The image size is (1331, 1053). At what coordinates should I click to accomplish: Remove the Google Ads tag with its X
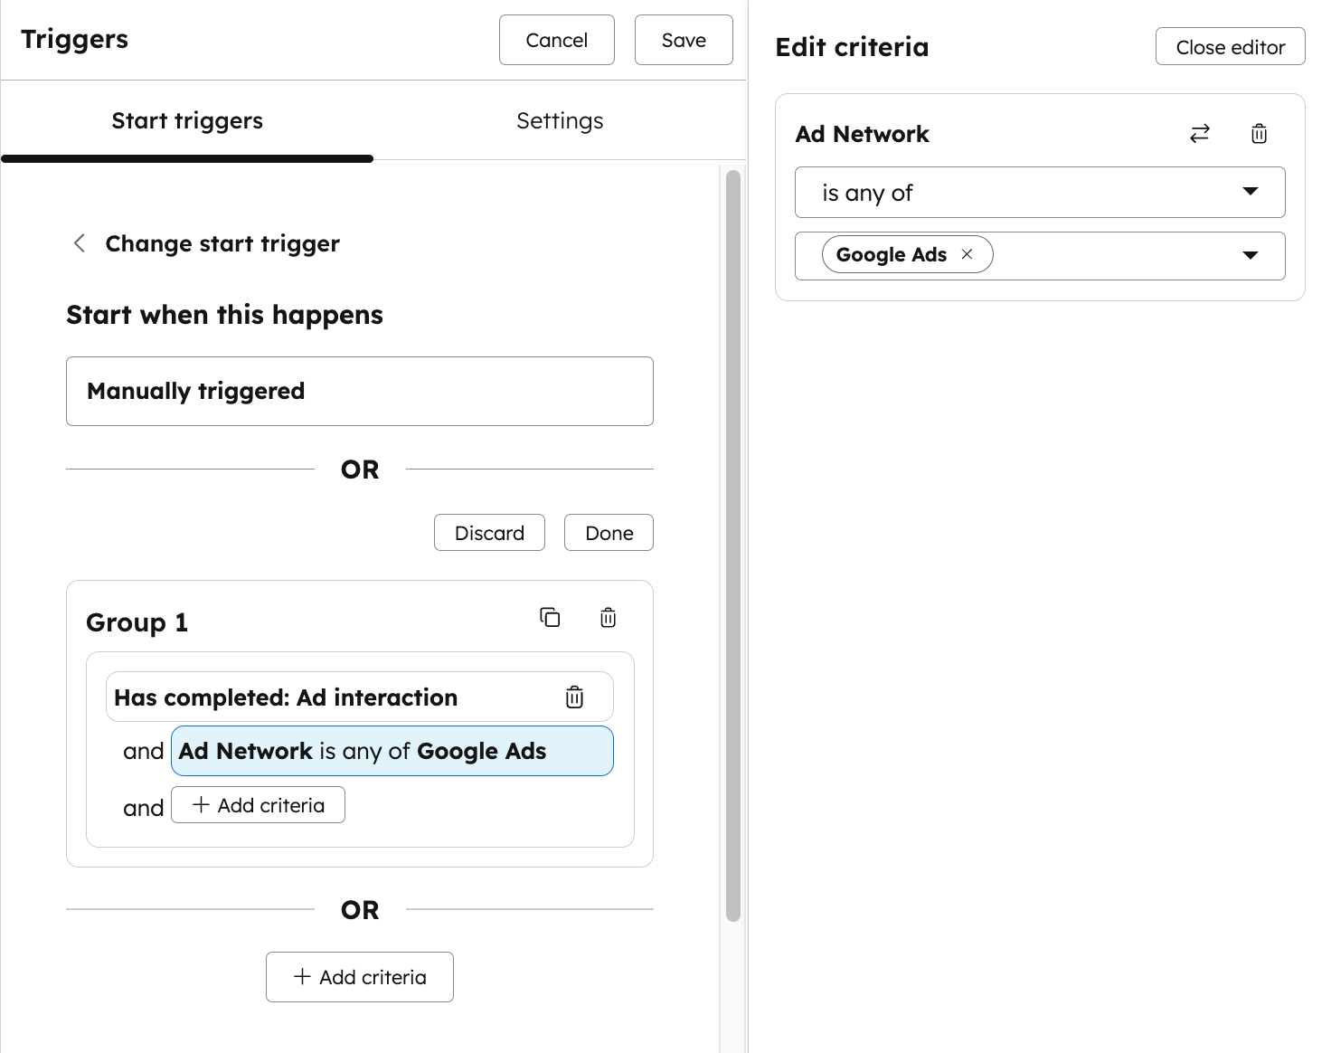tap(967, 254)
